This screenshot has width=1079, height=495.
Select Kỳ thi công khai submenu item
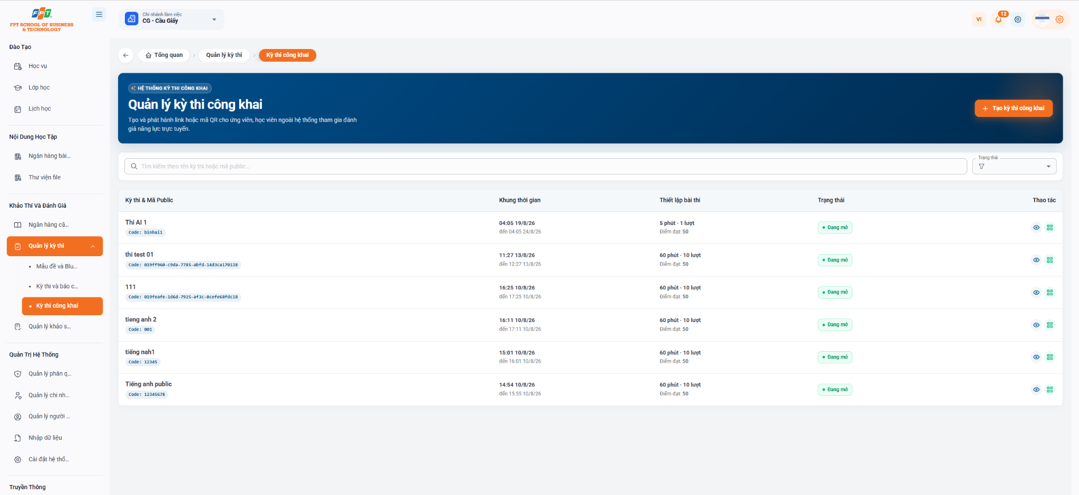click(x=62, y=306)
